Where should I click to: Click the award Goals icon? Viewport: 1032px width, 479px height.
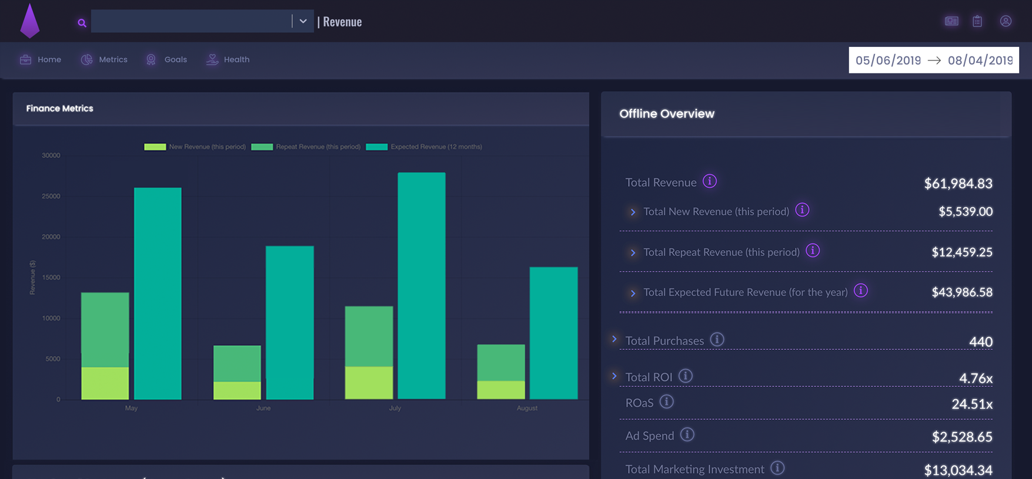pos(151,59)
